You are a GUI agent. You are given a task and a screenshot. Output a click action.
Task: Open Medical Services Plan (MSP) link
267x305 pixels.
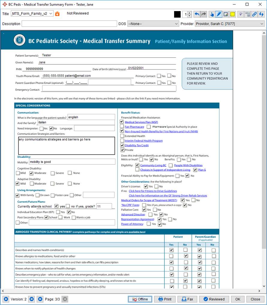(141, 122)
